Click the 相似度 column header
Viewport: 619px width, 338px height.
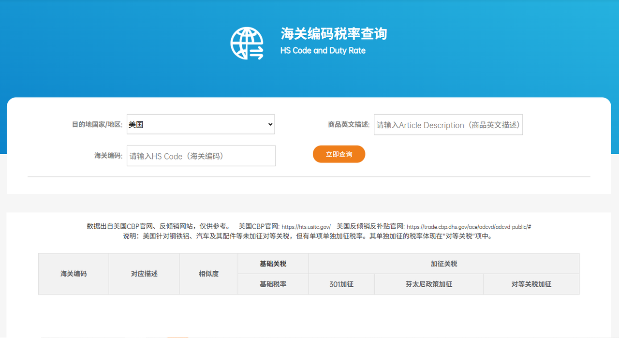pyautogui.click(x=208, y=273)
